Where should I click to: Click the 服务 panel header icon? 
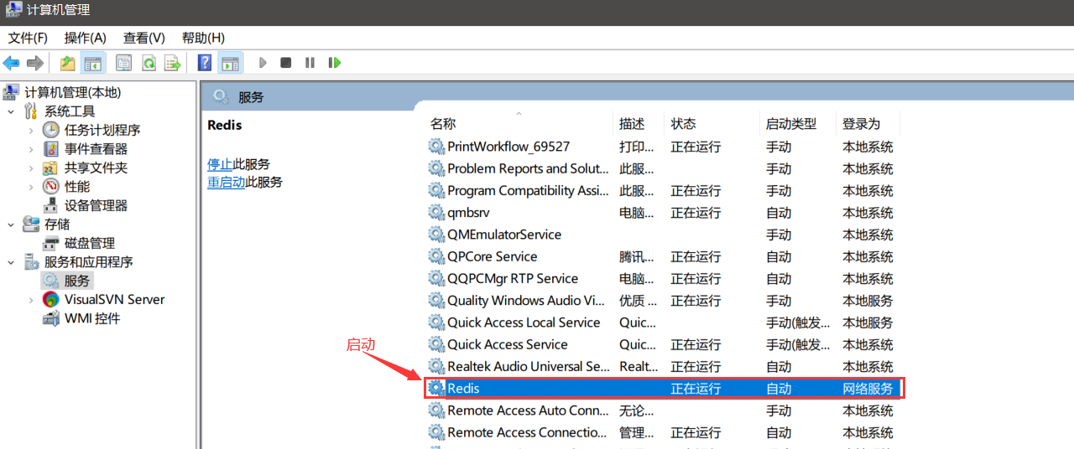click(222, 96)
